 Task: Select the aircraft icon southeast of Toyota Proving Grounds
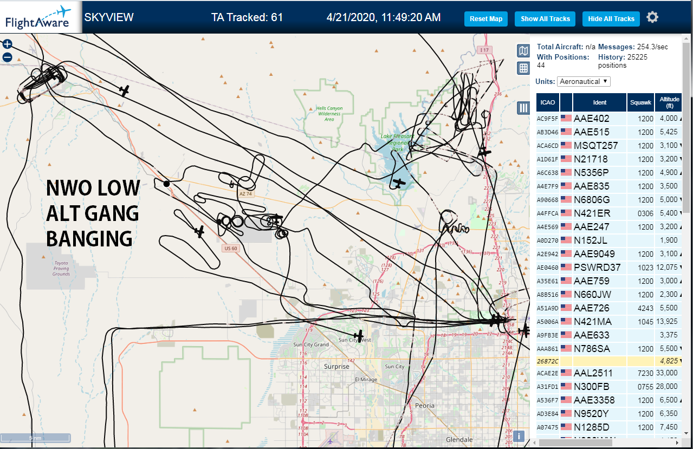(199, 232)
